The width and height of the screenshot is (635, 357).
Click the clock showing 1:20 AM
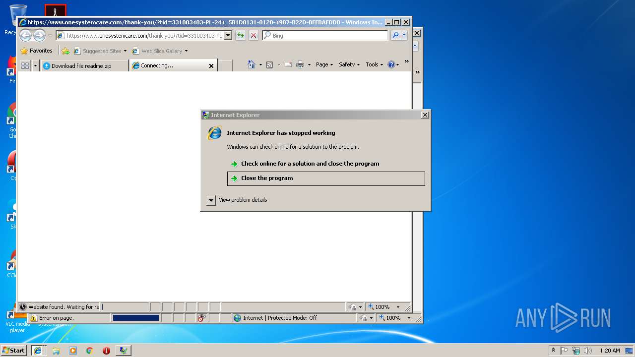[610, 351]
